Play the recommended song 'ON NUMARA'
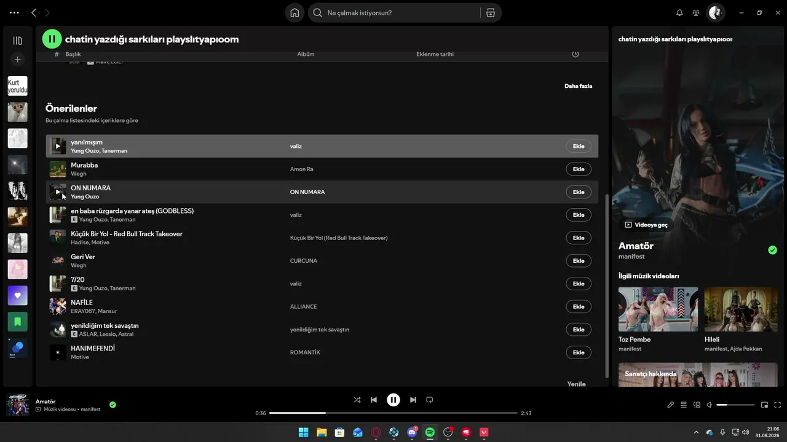Screen dimensions: 787x442 coord(58,192)
